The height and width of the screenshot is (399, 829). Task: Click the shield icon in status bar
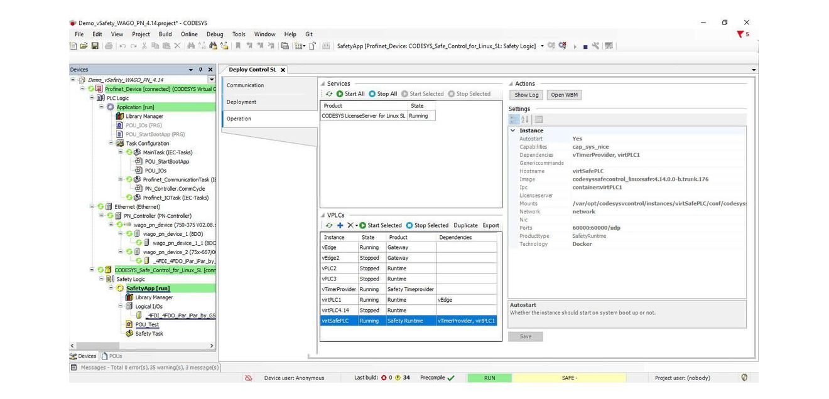(744, 378)
